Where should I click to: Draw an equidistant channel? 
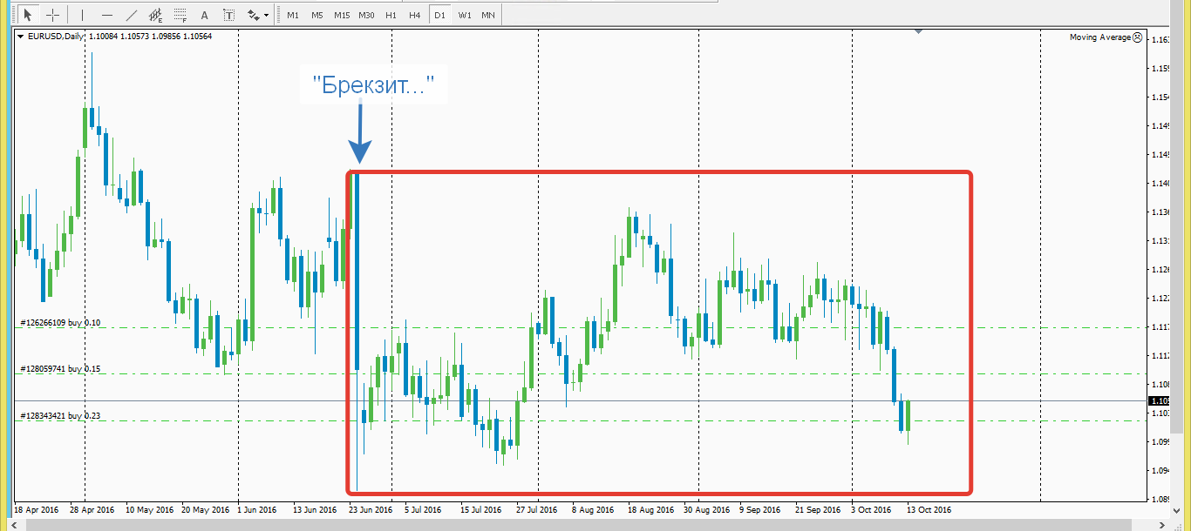click(x=156, y=15)
